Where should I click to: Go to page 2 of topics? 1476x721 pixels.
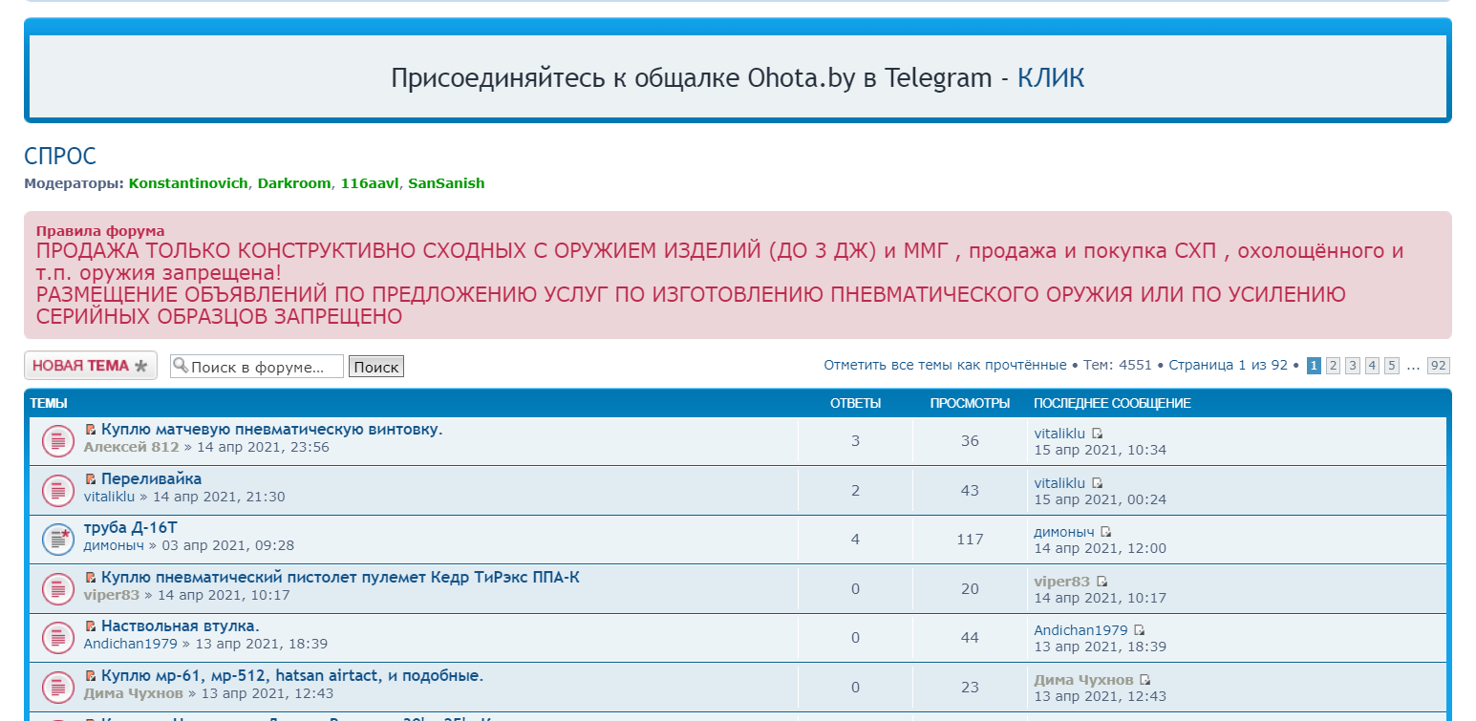[x=1333, y=366]
